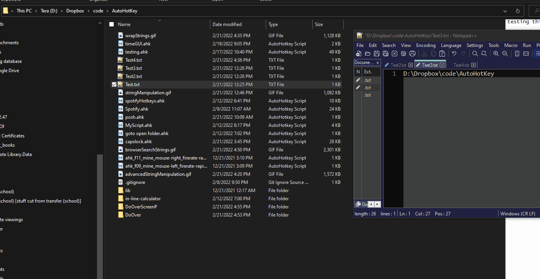Screen dimensions: 540x279
Task: Click the Replace icon in Notepad++ toolbar
Action: (484, 54)
